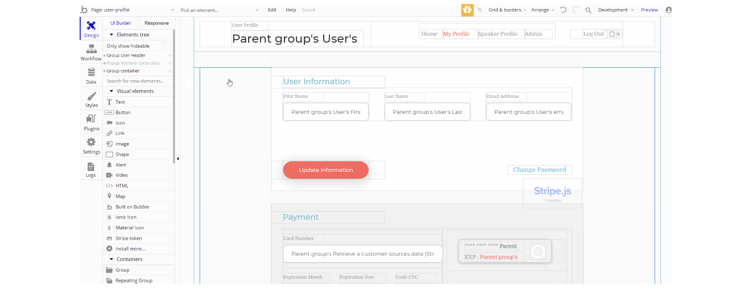Open the Settings gear in the sidebar

(x=91, y=146)
